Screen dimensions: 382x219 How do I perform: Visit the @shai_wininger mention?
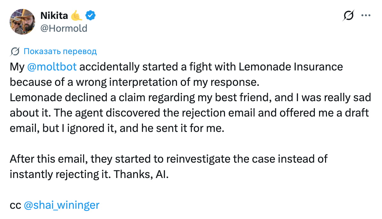pyautogui.click(x=62, y=205)
